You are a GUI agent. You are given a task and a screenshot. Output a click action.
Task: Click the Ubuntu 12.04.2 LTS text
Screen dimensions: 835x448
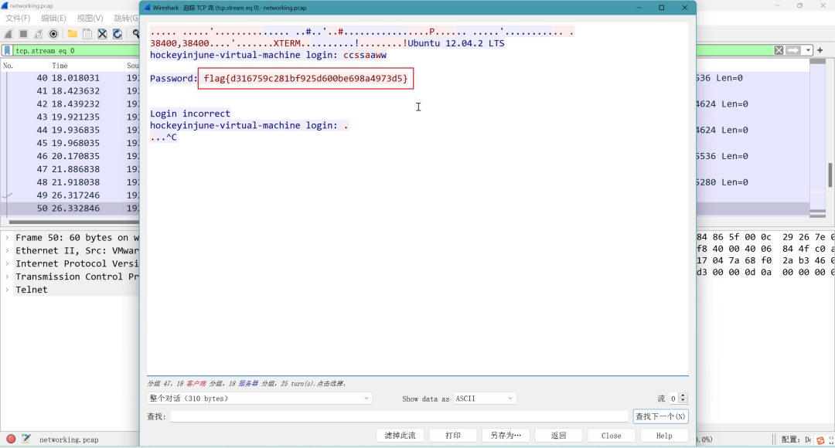[456, 43]
